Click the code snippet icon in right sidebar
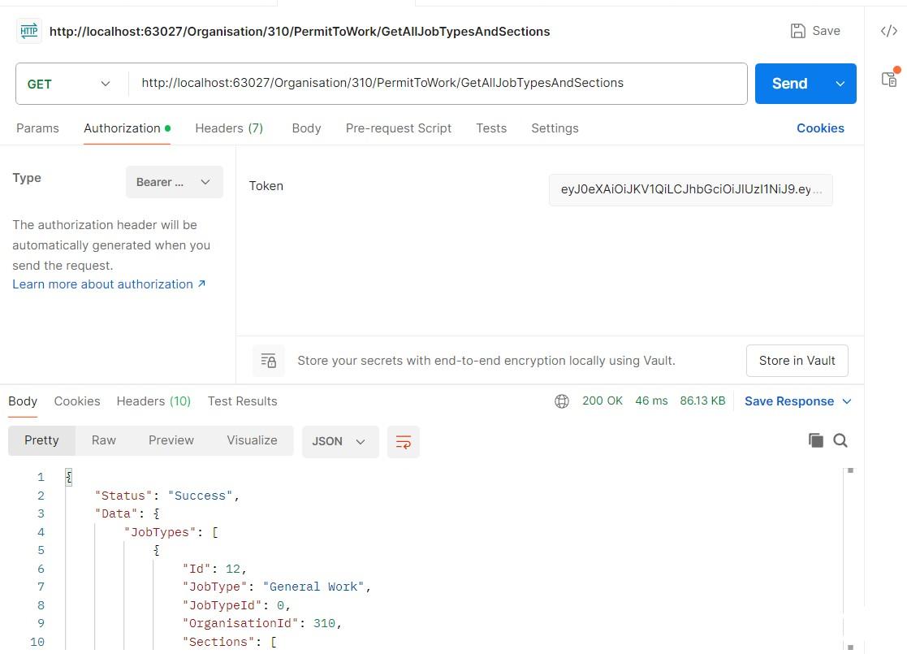Viewport: 907px width, 654px height. (x=889, y=32)
